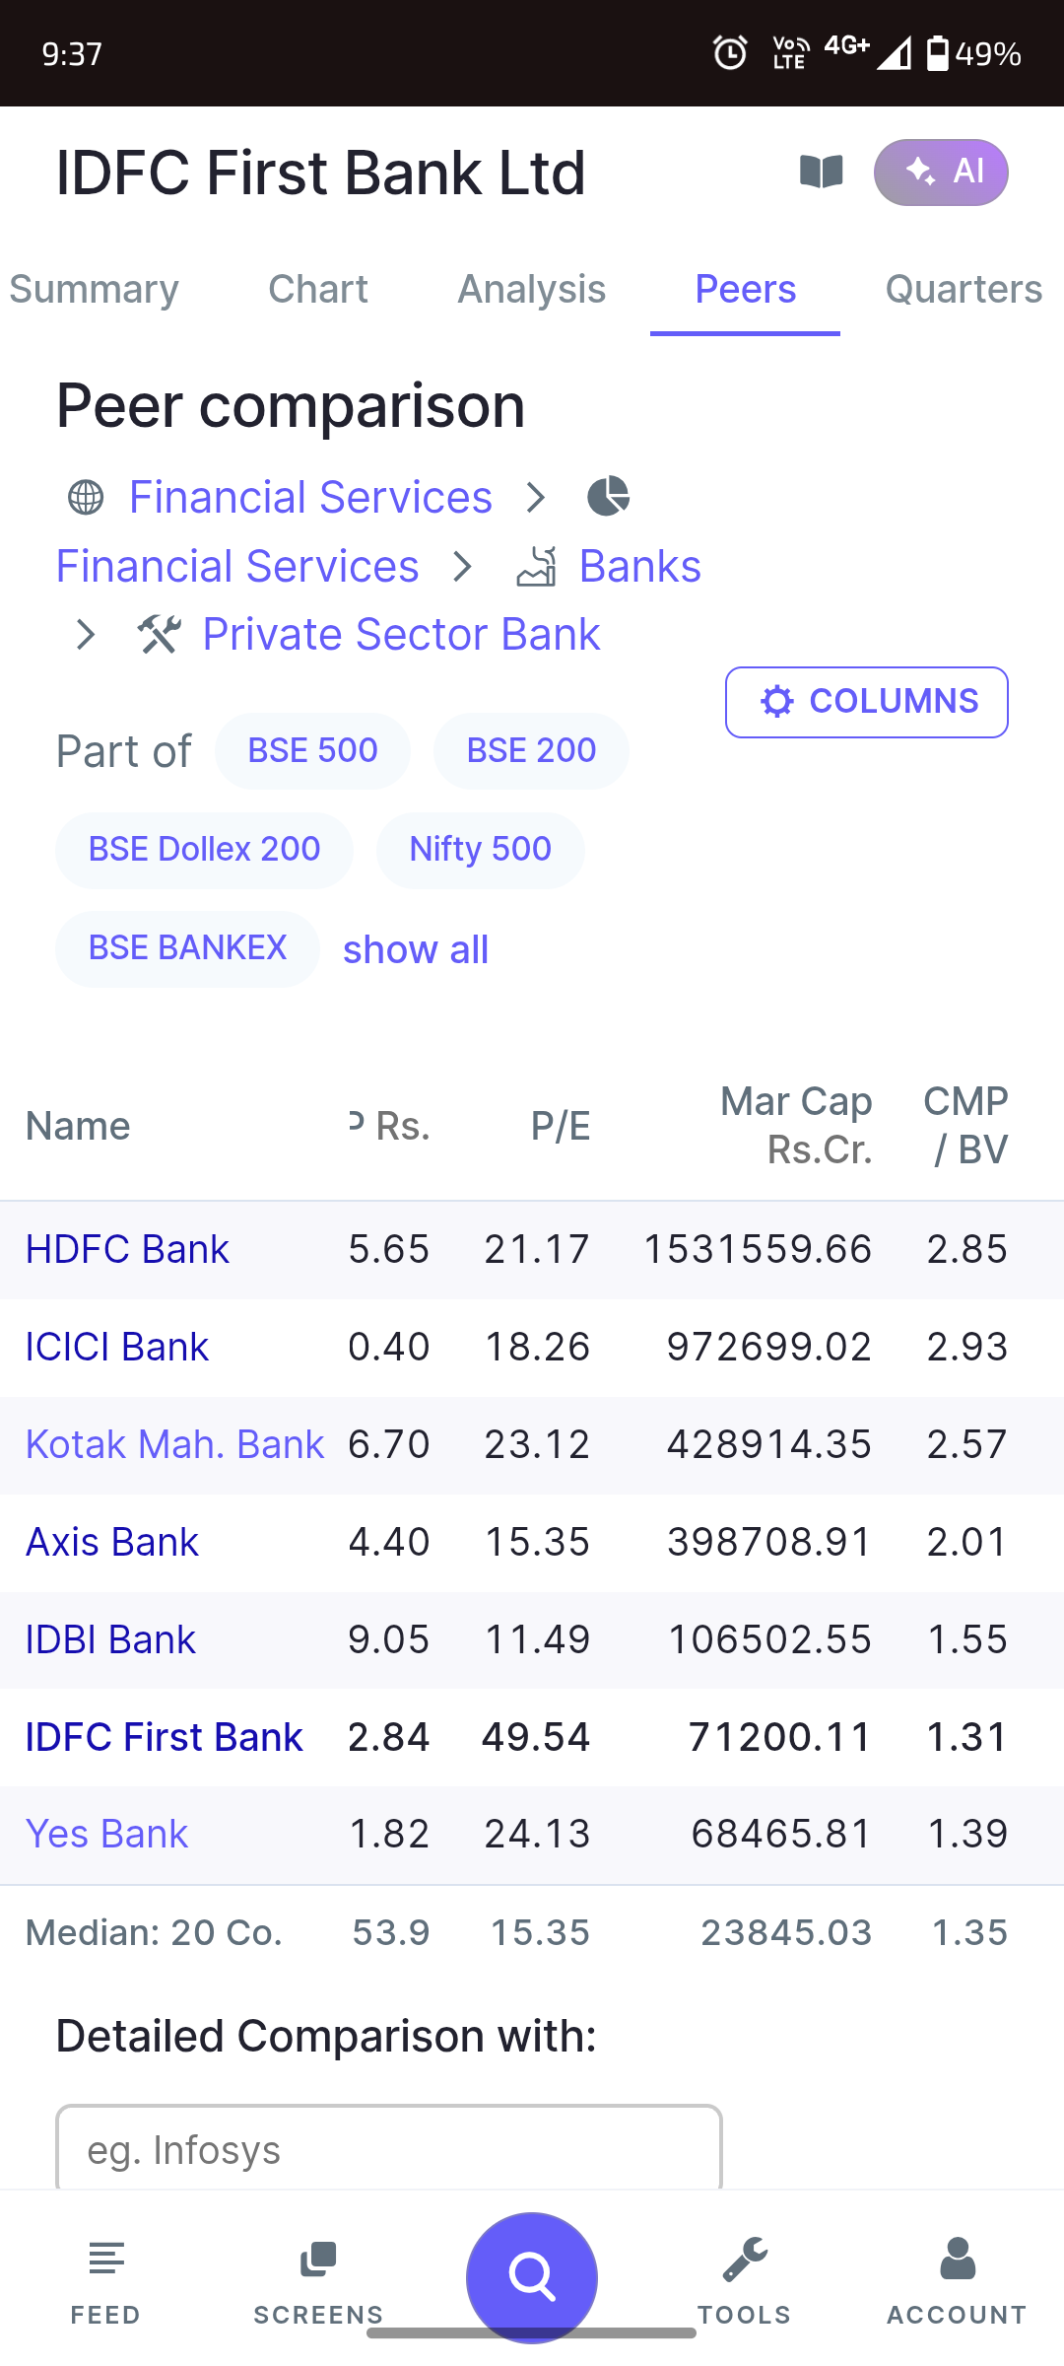Tap the AI assistant button
The height and width of the screenshot is (2366, 1064).
point(941,173)
